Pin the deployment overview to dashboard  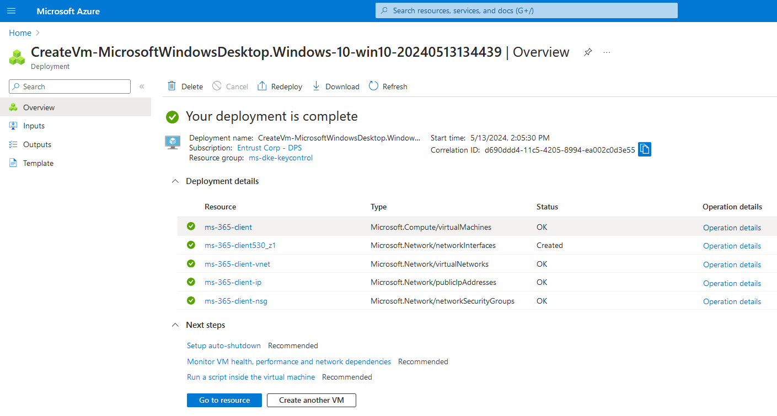point(588,52)
